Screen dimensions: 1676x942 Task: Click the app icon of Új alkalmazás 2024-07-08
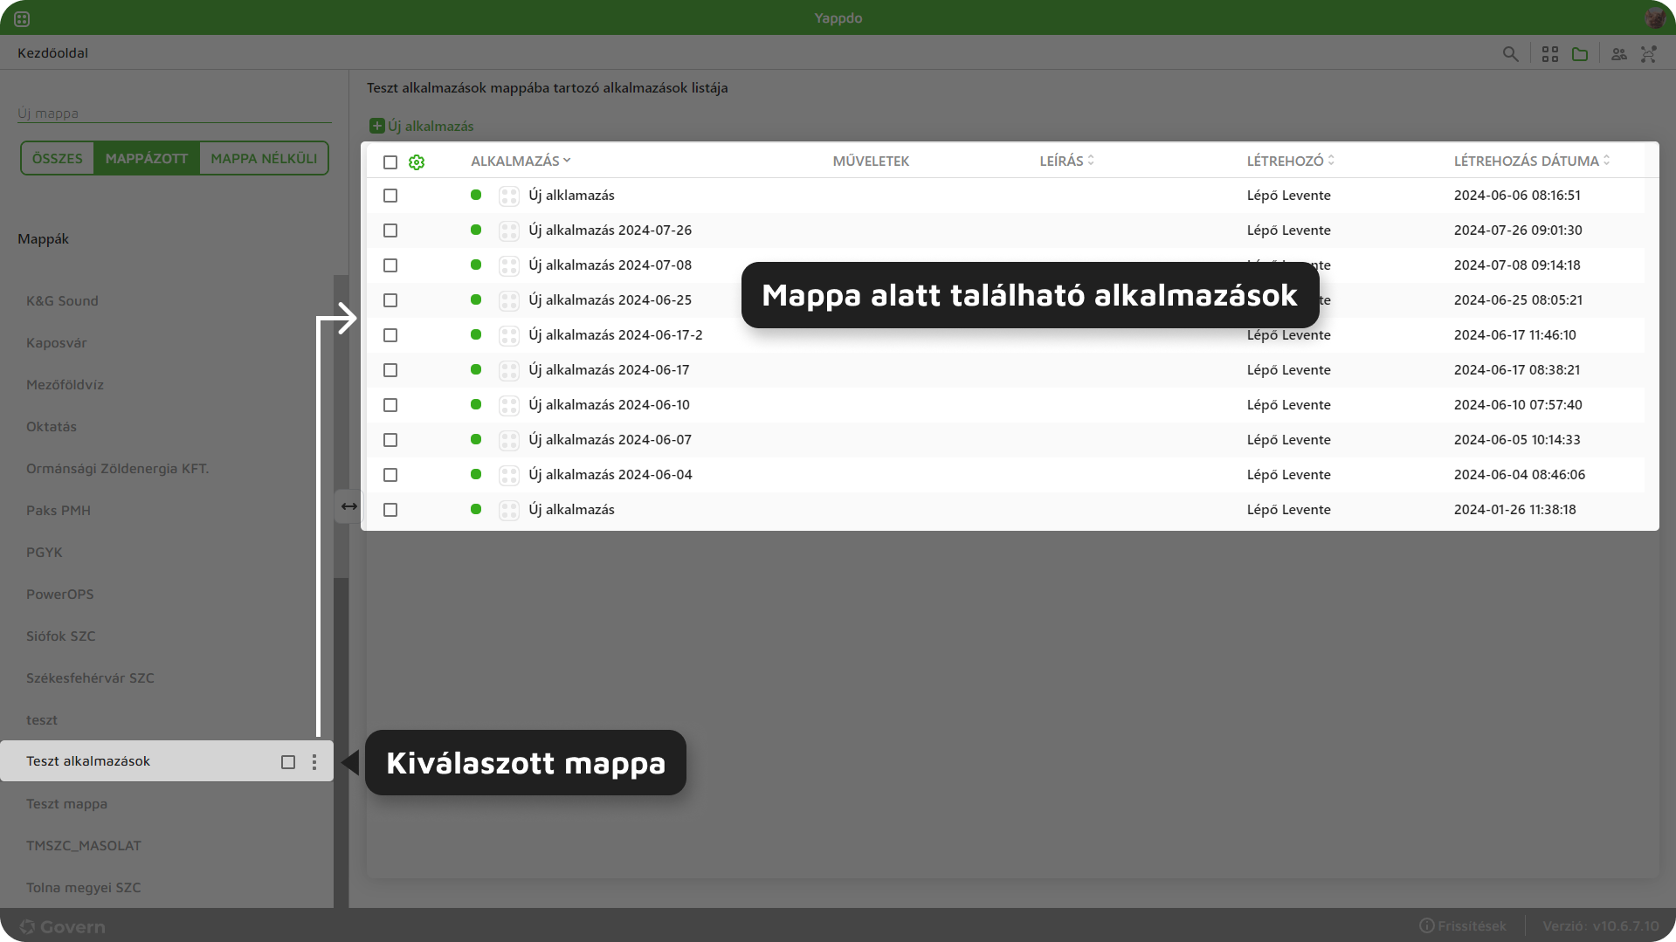click(509, 266)
